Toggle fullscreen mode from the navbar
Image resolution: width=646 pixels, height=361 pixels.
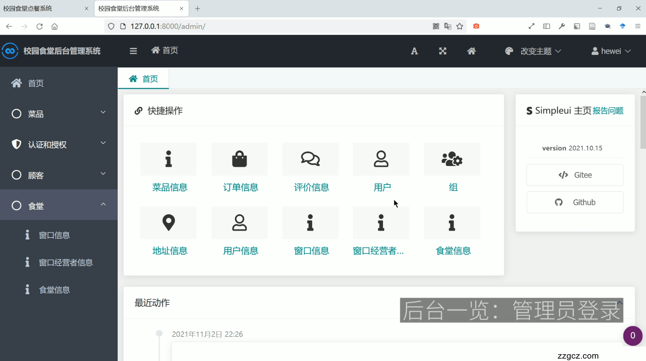click(x=442, y=51)
